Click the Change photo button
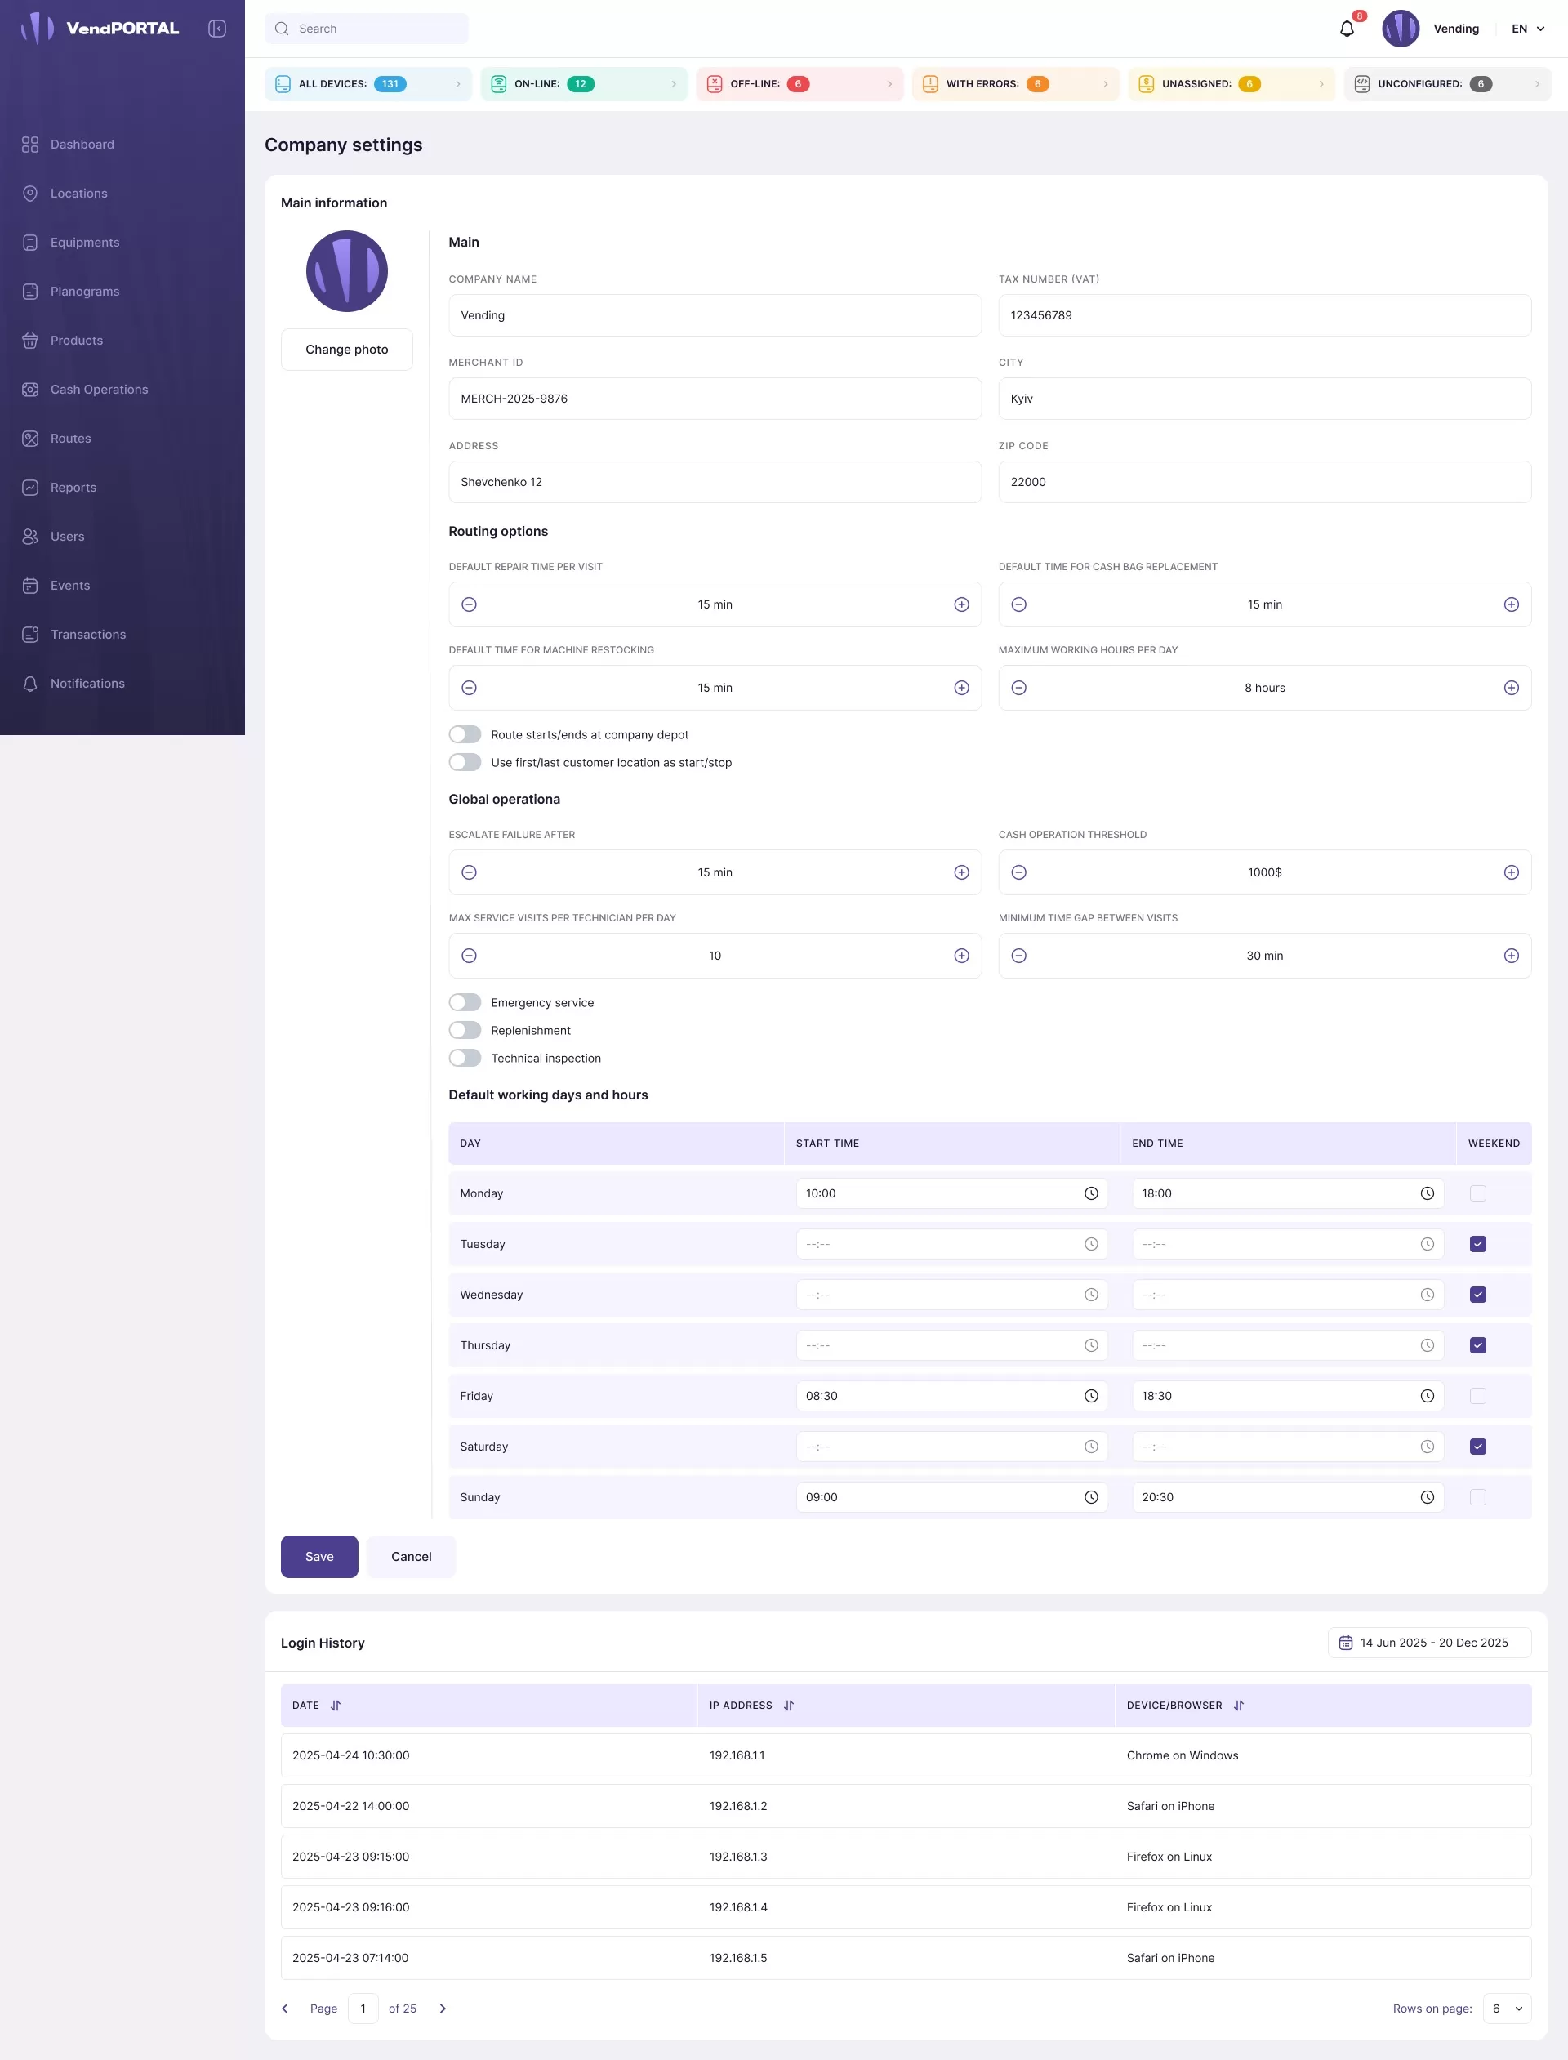This screenshot has height=2060, width=1568. (x=346, y=349)
